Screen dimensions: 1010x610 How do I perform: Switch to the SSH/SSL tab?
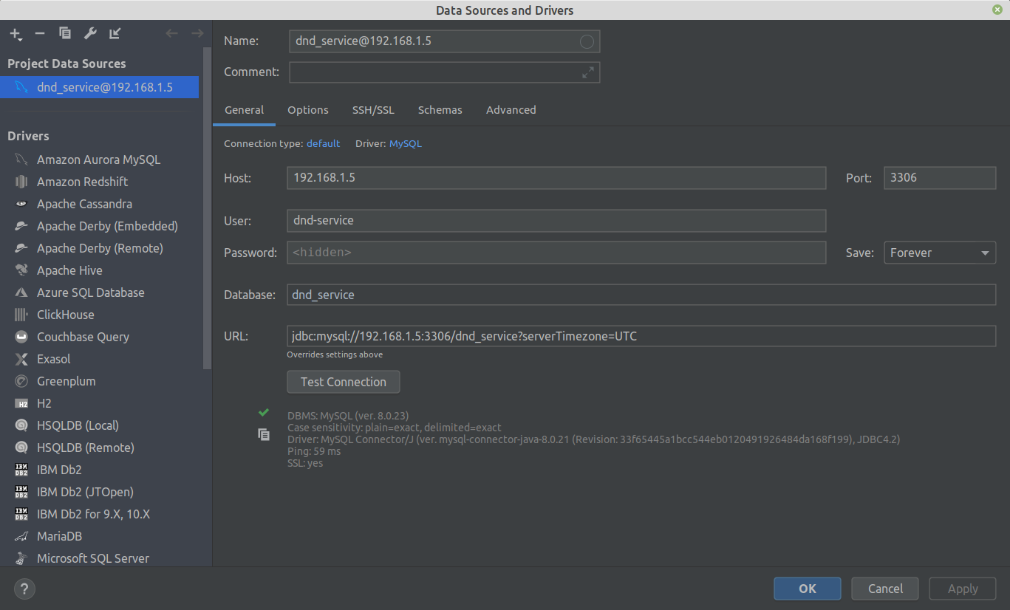coord(373,110)
